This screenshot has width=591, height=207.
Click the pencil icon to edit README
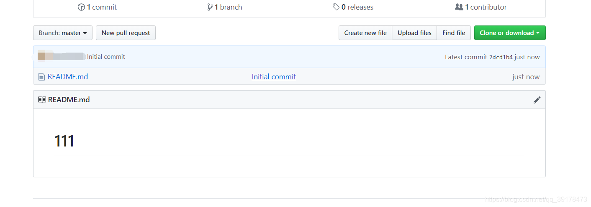537,100
